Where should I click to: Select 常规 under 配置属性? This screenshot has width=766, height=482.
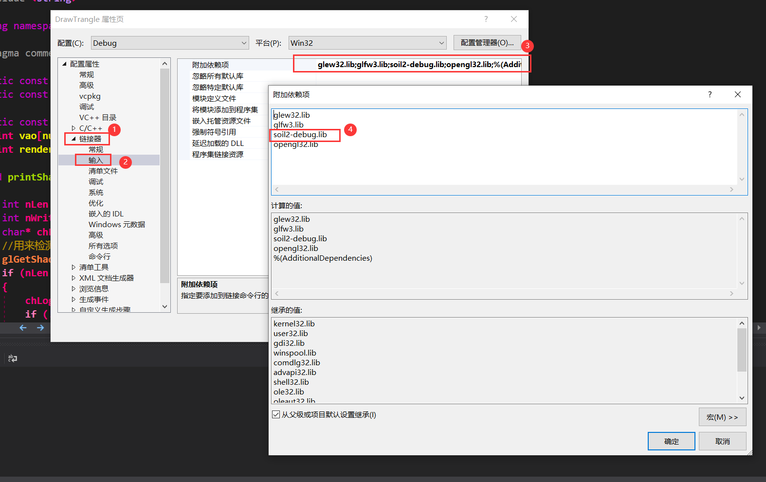[x=87, y=74]
